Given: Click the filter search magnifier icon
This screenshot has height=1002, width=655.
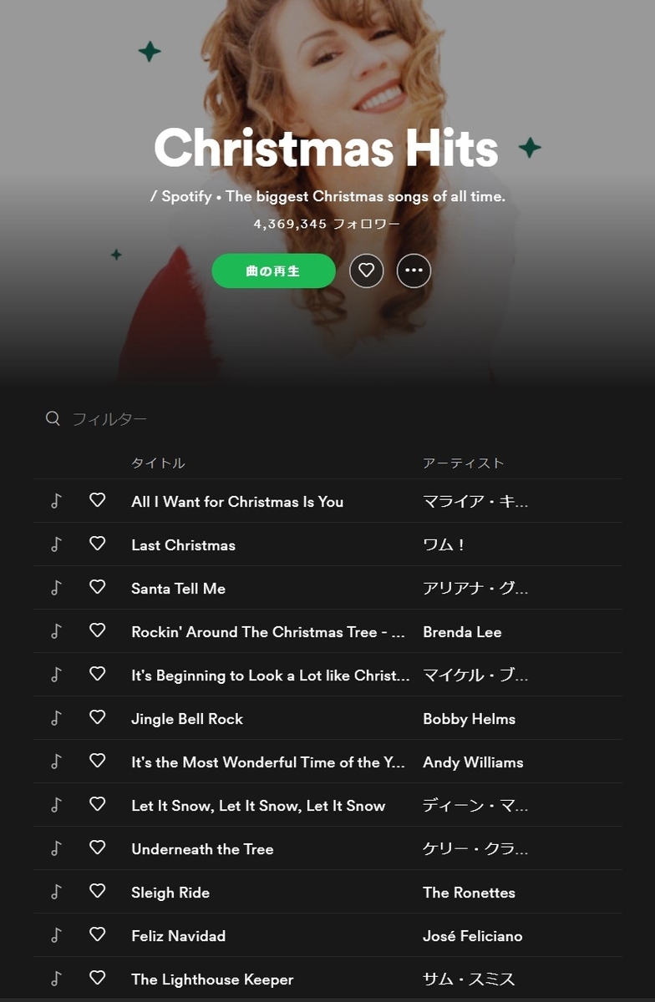Looking at the screenshot, I should tap(53, 418).
